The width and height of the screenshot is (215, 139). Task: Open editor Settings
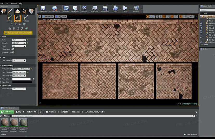pos(84,9)
